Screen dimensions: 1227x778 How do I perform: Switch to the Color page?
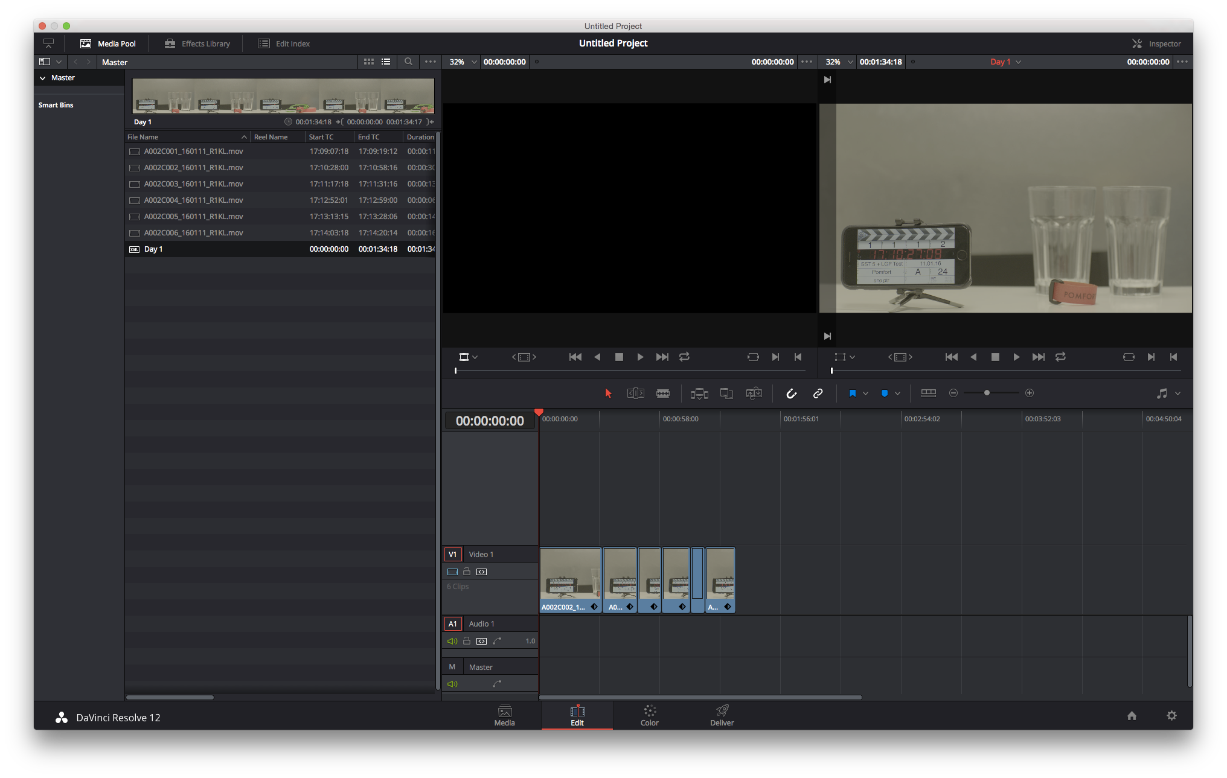[x=649, y=716]
